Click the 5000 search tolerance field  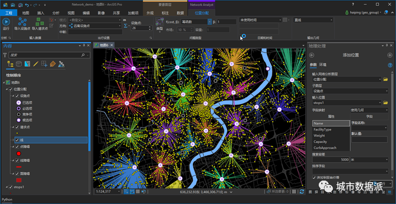pyautogui.click(x=331, y=160)
